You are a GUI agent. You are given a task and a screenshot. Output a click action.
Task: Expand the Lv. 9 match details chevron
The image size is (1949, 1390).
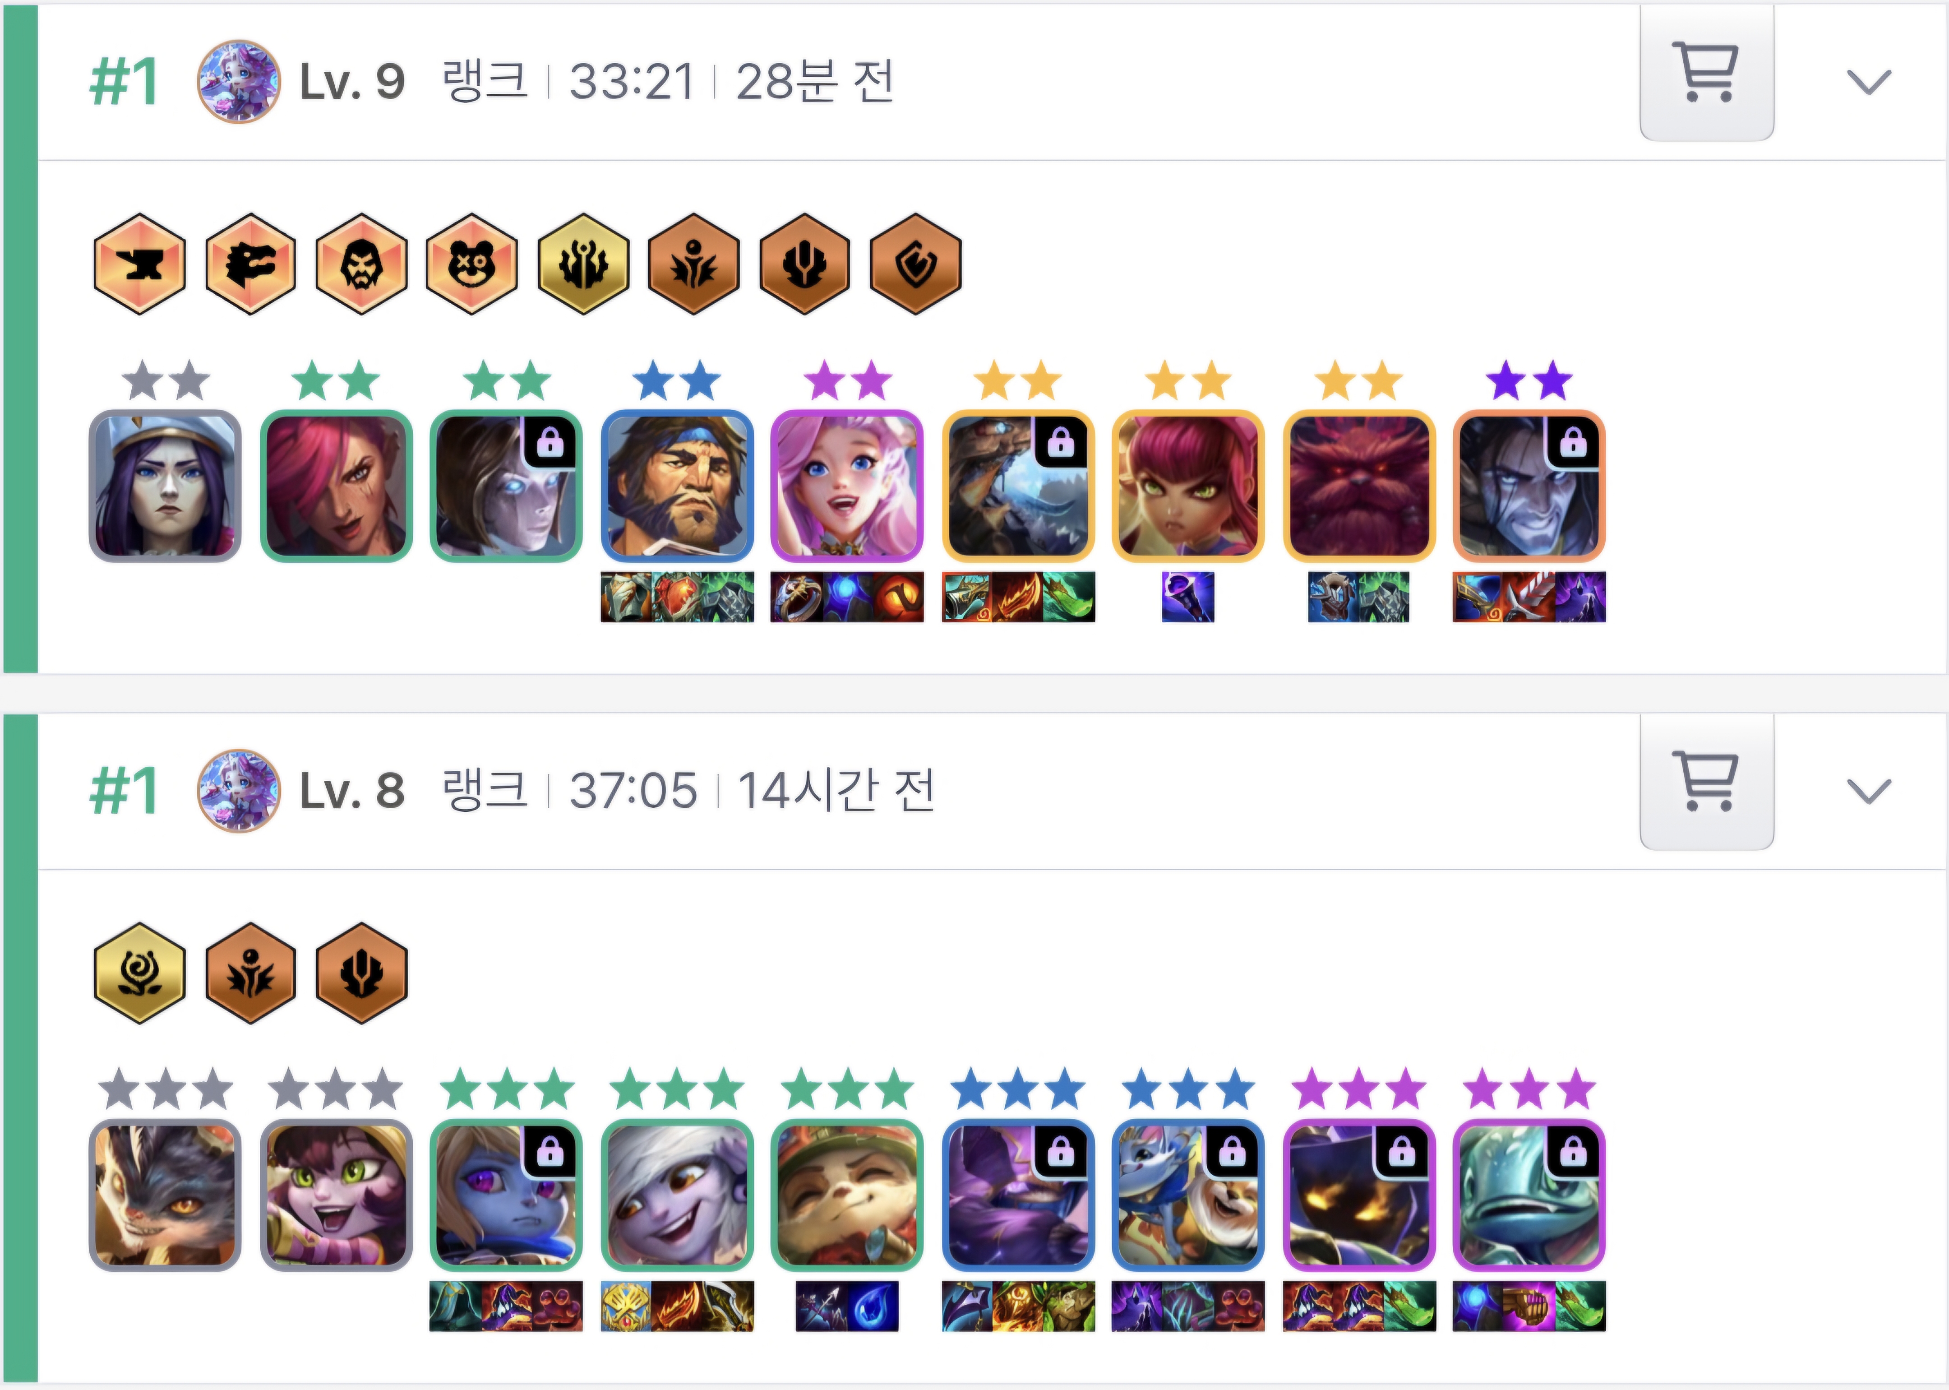coord(1869,82)
